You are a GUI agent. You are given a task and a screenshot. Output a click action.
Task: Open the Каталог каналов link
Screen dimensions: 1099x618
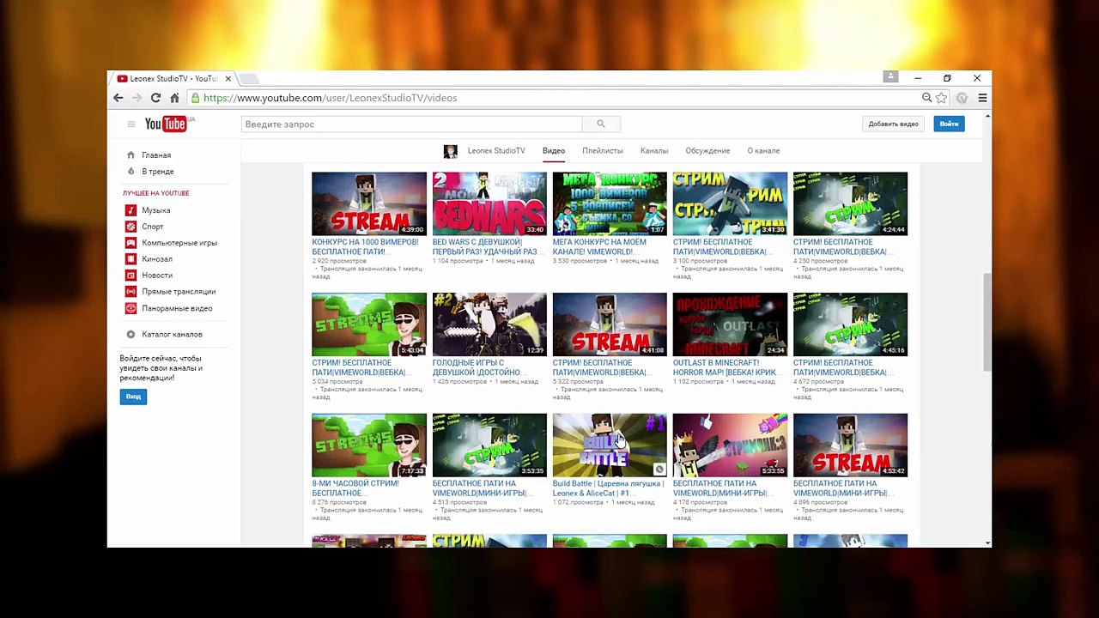click(x=172, y=335)
